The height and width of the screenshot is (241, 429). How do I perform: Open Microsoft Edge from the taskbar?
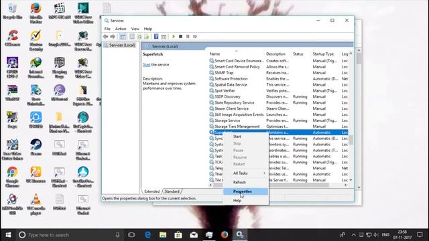point(147,235)
